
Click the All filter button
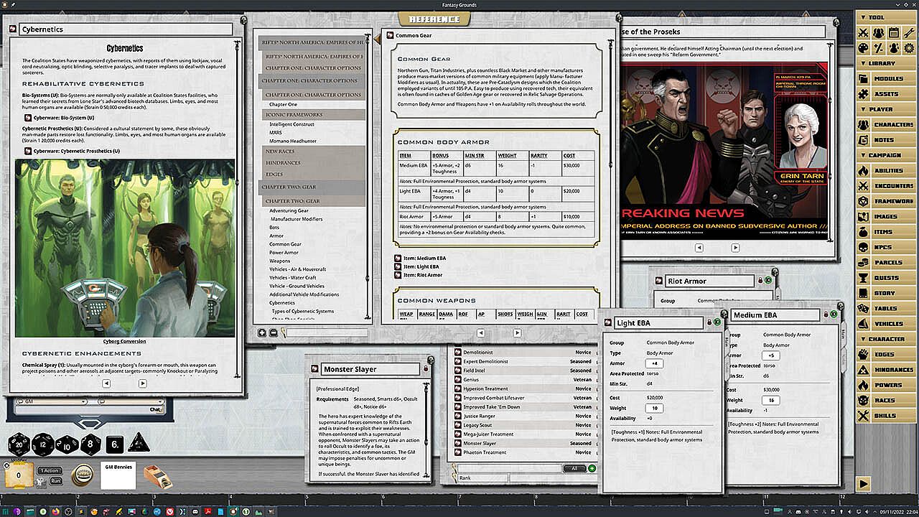[574, 468]
